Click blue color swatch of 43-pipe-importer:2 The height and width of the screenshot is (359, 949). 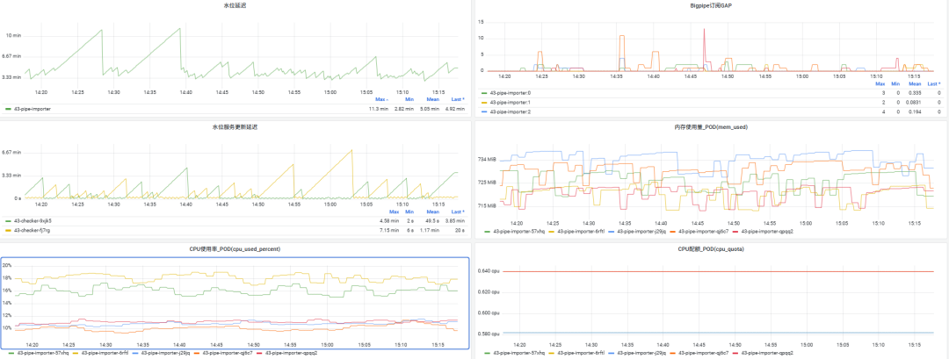click(x=483, y=111)
